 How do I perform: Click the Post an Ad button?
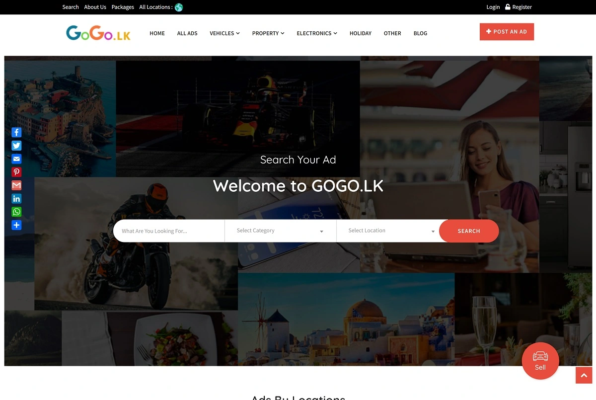click(x=507, y=32)
